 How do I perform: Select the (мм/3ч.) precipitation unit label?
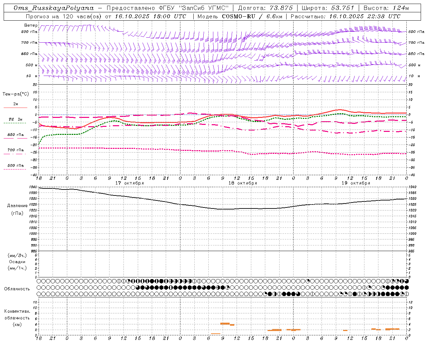point(17,255)
